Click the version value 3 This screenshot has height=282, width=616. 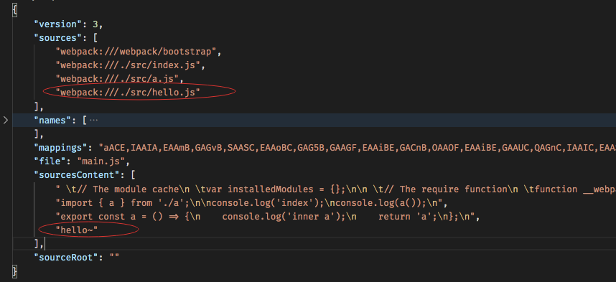point(95,24)
